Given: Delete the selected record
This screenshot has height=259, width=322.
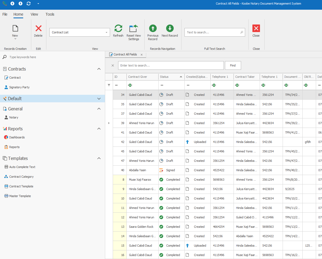Looking at the screenshot, I should coord(38,31).
